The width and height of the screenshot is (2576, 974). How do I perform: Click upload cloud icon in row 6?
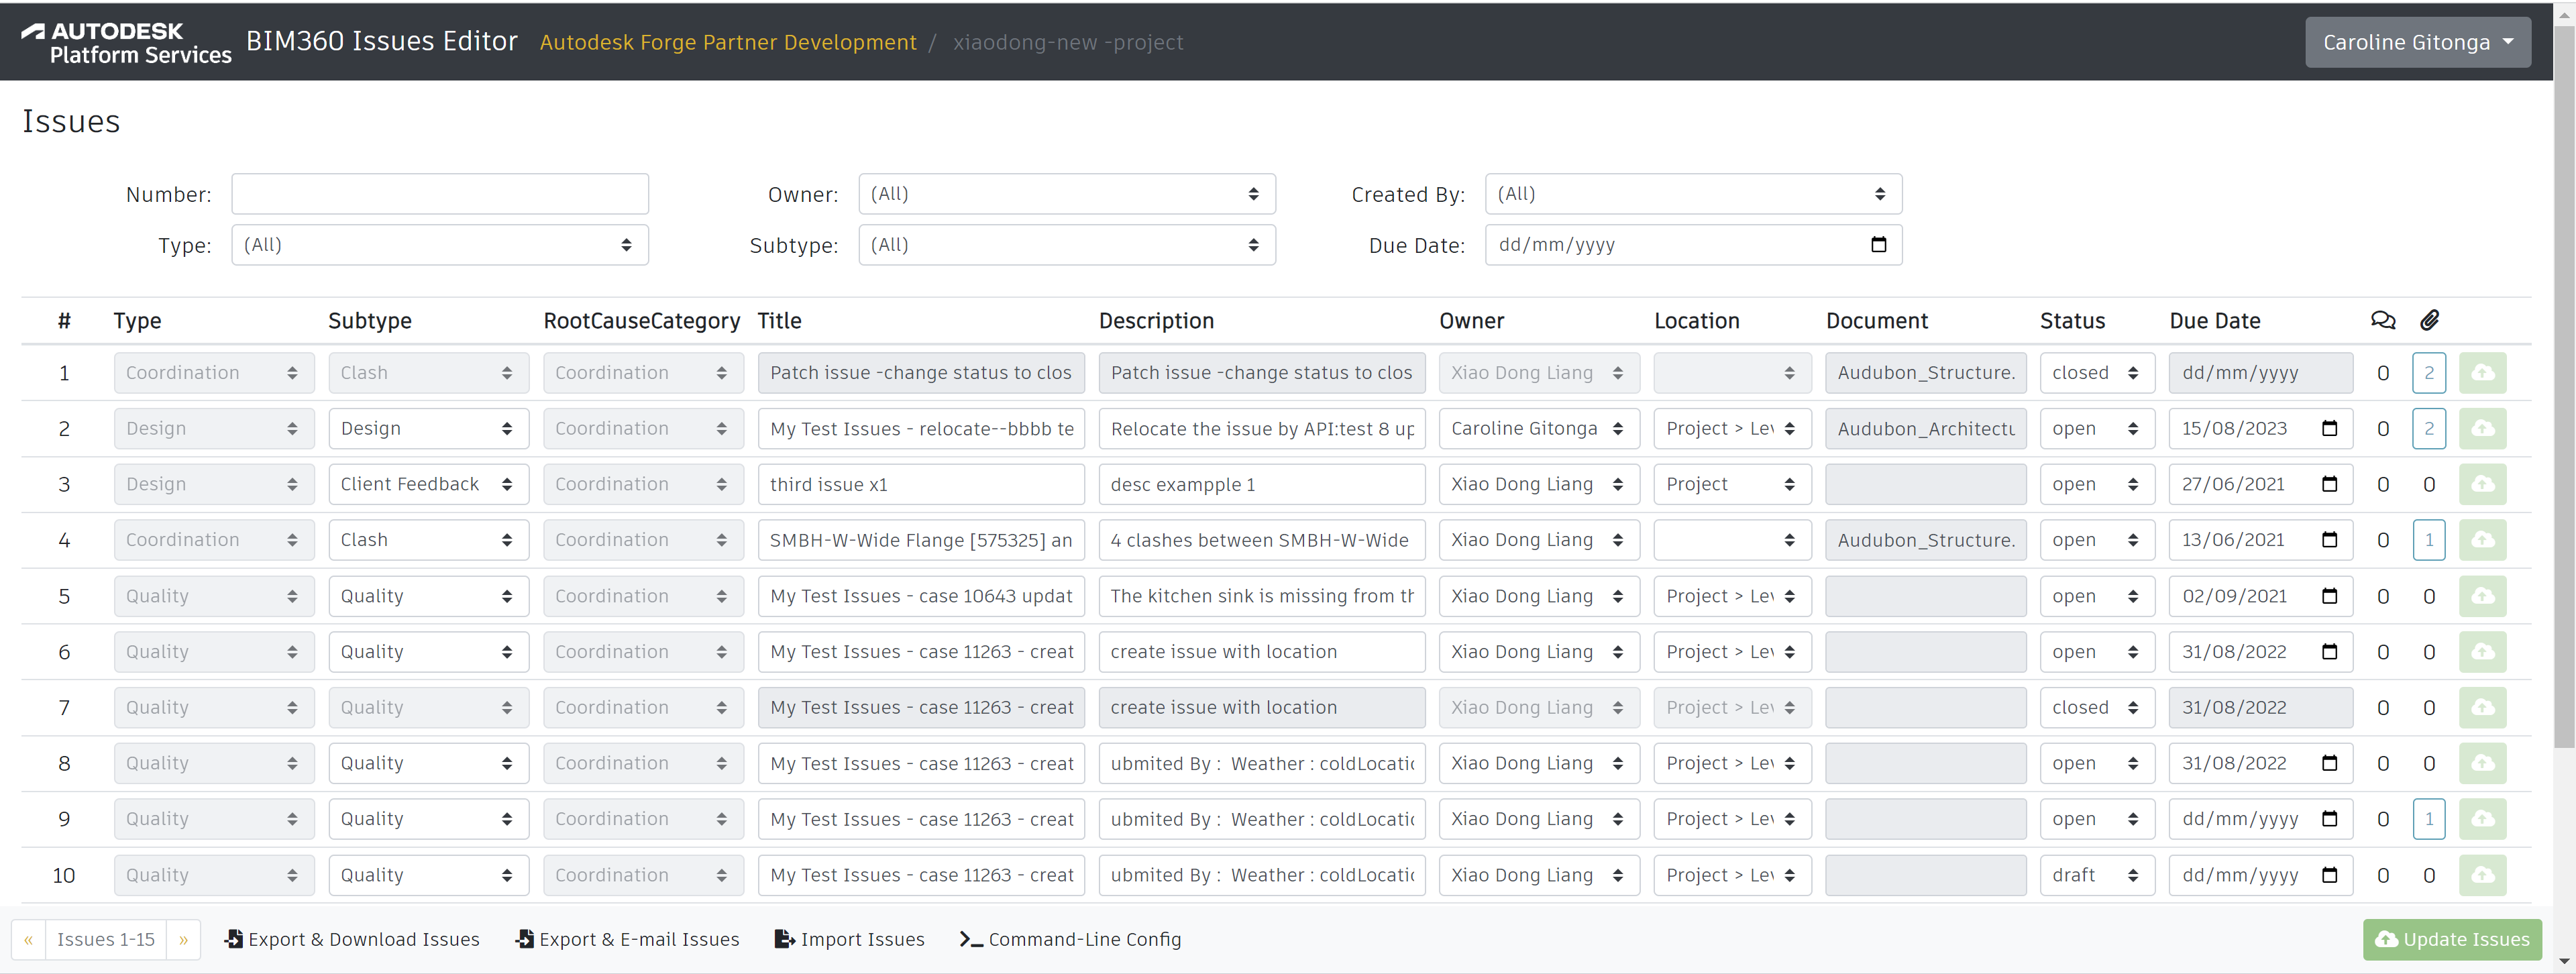click(x=2482, y=652)
